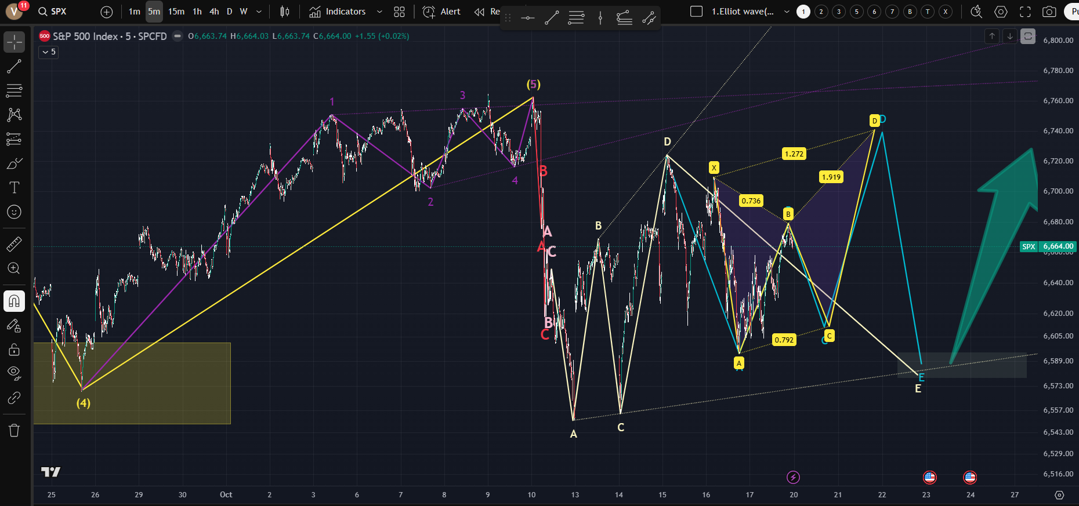Enter fullscreen mode
The width and height of the screenshot is (1079, 506).
(1025, 12)
